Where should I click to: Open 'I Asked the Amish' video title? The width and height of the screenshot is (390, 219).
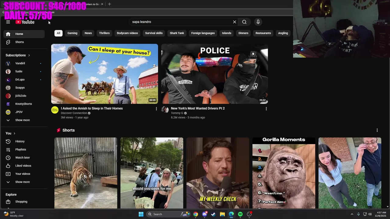92,108
